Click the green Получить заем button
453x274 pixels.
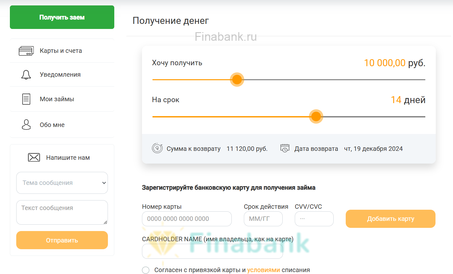(x=62, y=17)
